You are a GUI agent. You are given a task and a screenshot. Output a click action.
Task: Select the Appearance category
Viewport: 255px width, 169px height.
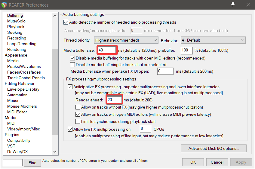[x=16, y=55]
